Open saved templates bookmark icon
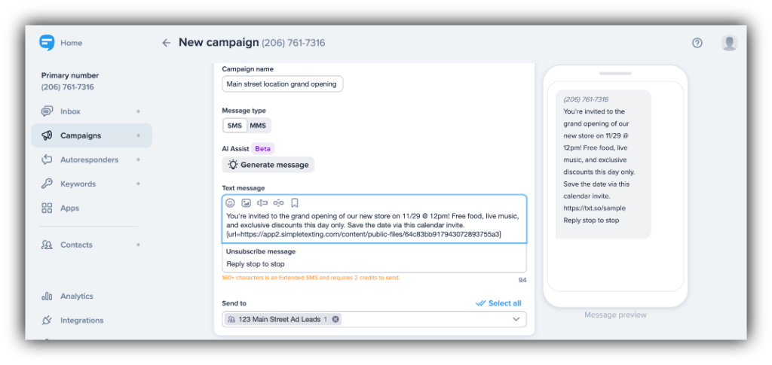Screen dimensions: 772x365 [295, 202]
